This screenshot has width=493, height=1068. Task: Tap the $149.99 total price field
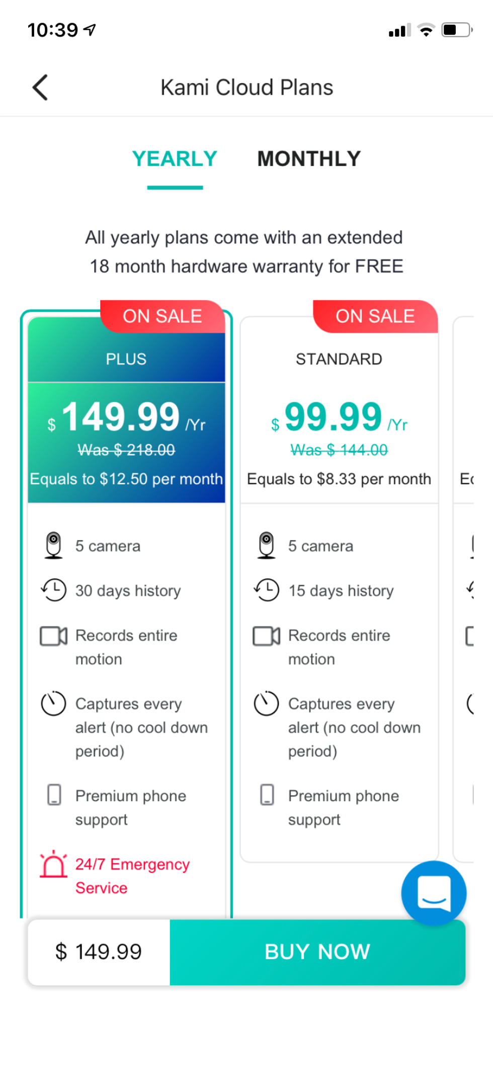[x=99, y=952]
